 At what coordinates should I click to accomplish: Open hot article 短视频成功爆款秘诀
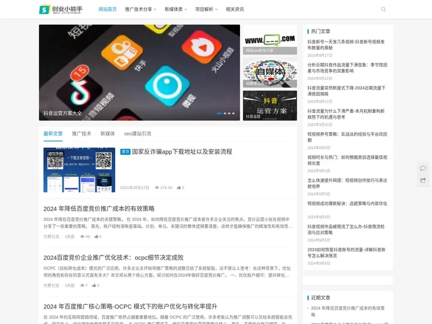coord(347,203)
